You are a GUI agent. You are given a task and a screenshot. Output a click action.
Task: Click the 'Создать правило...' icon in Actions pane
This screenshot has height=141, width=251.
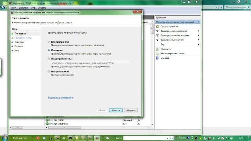click(157, 27)
